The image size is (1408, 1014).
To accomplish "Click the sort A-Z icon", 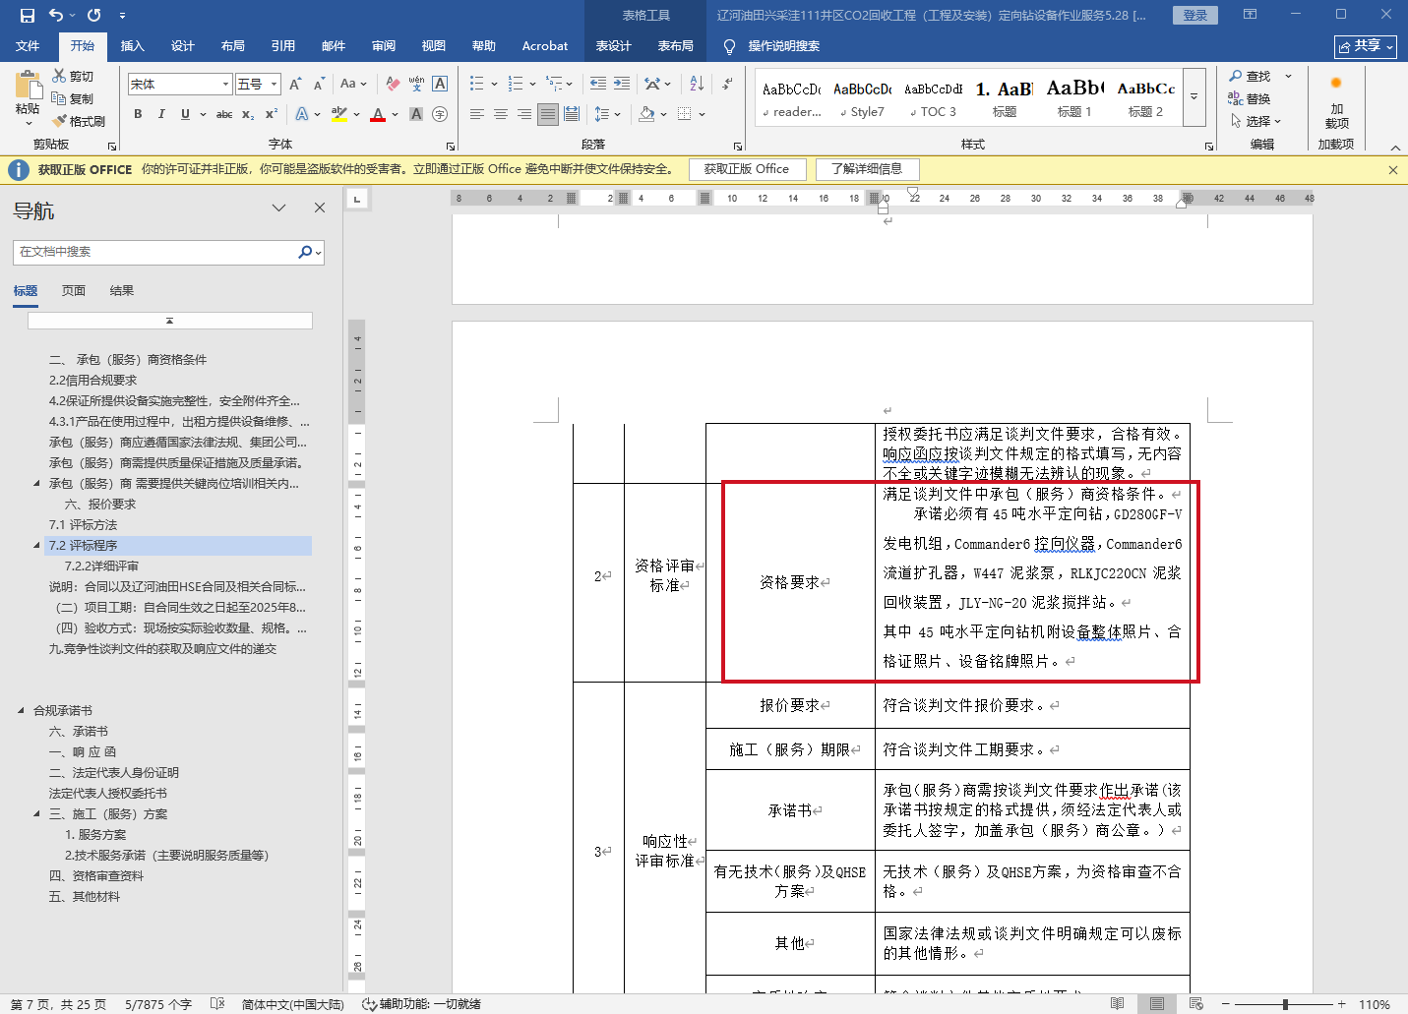I will click(697, 84).
